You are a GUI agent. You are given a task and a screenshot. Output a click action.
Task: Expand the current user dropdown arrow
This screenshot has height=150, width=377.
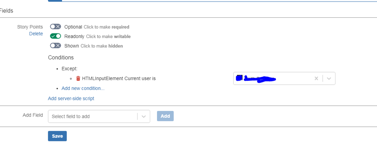coord(329,78)
